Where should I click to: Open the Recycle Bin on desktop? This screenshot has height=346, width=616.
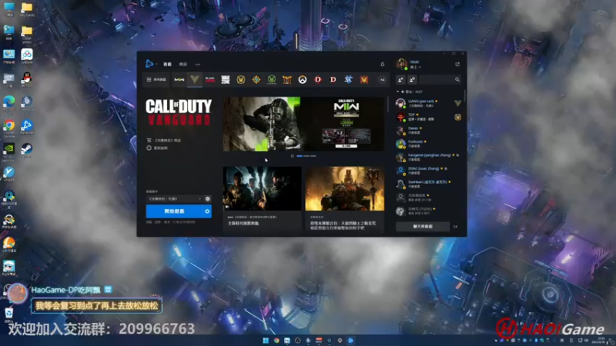(8, 314)
